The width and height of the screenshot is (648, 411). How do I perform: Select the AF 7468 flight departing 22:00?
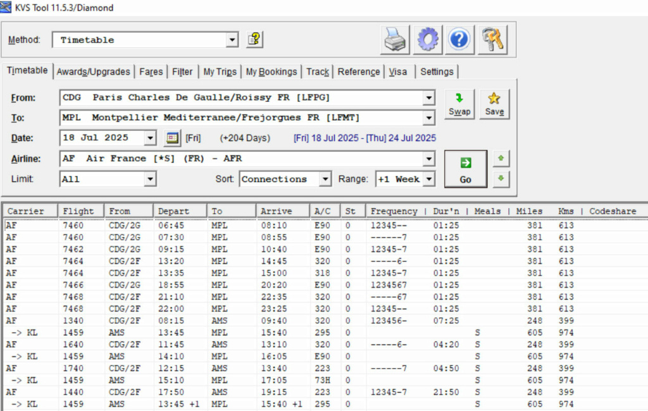(x=324, y=309)
